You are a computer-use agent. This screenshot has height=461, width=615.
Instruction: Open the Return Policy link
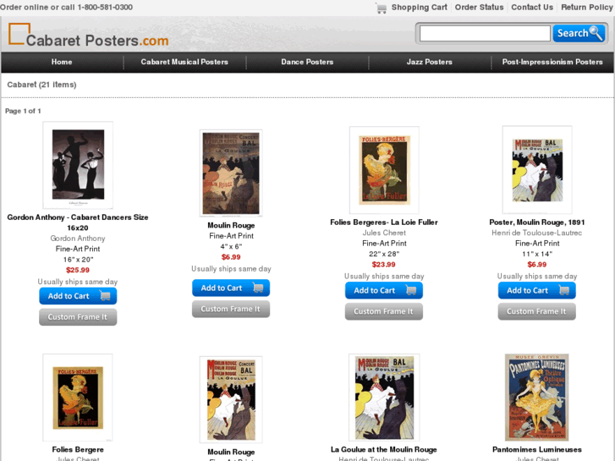pyautogui.click(x=587, y=8)
